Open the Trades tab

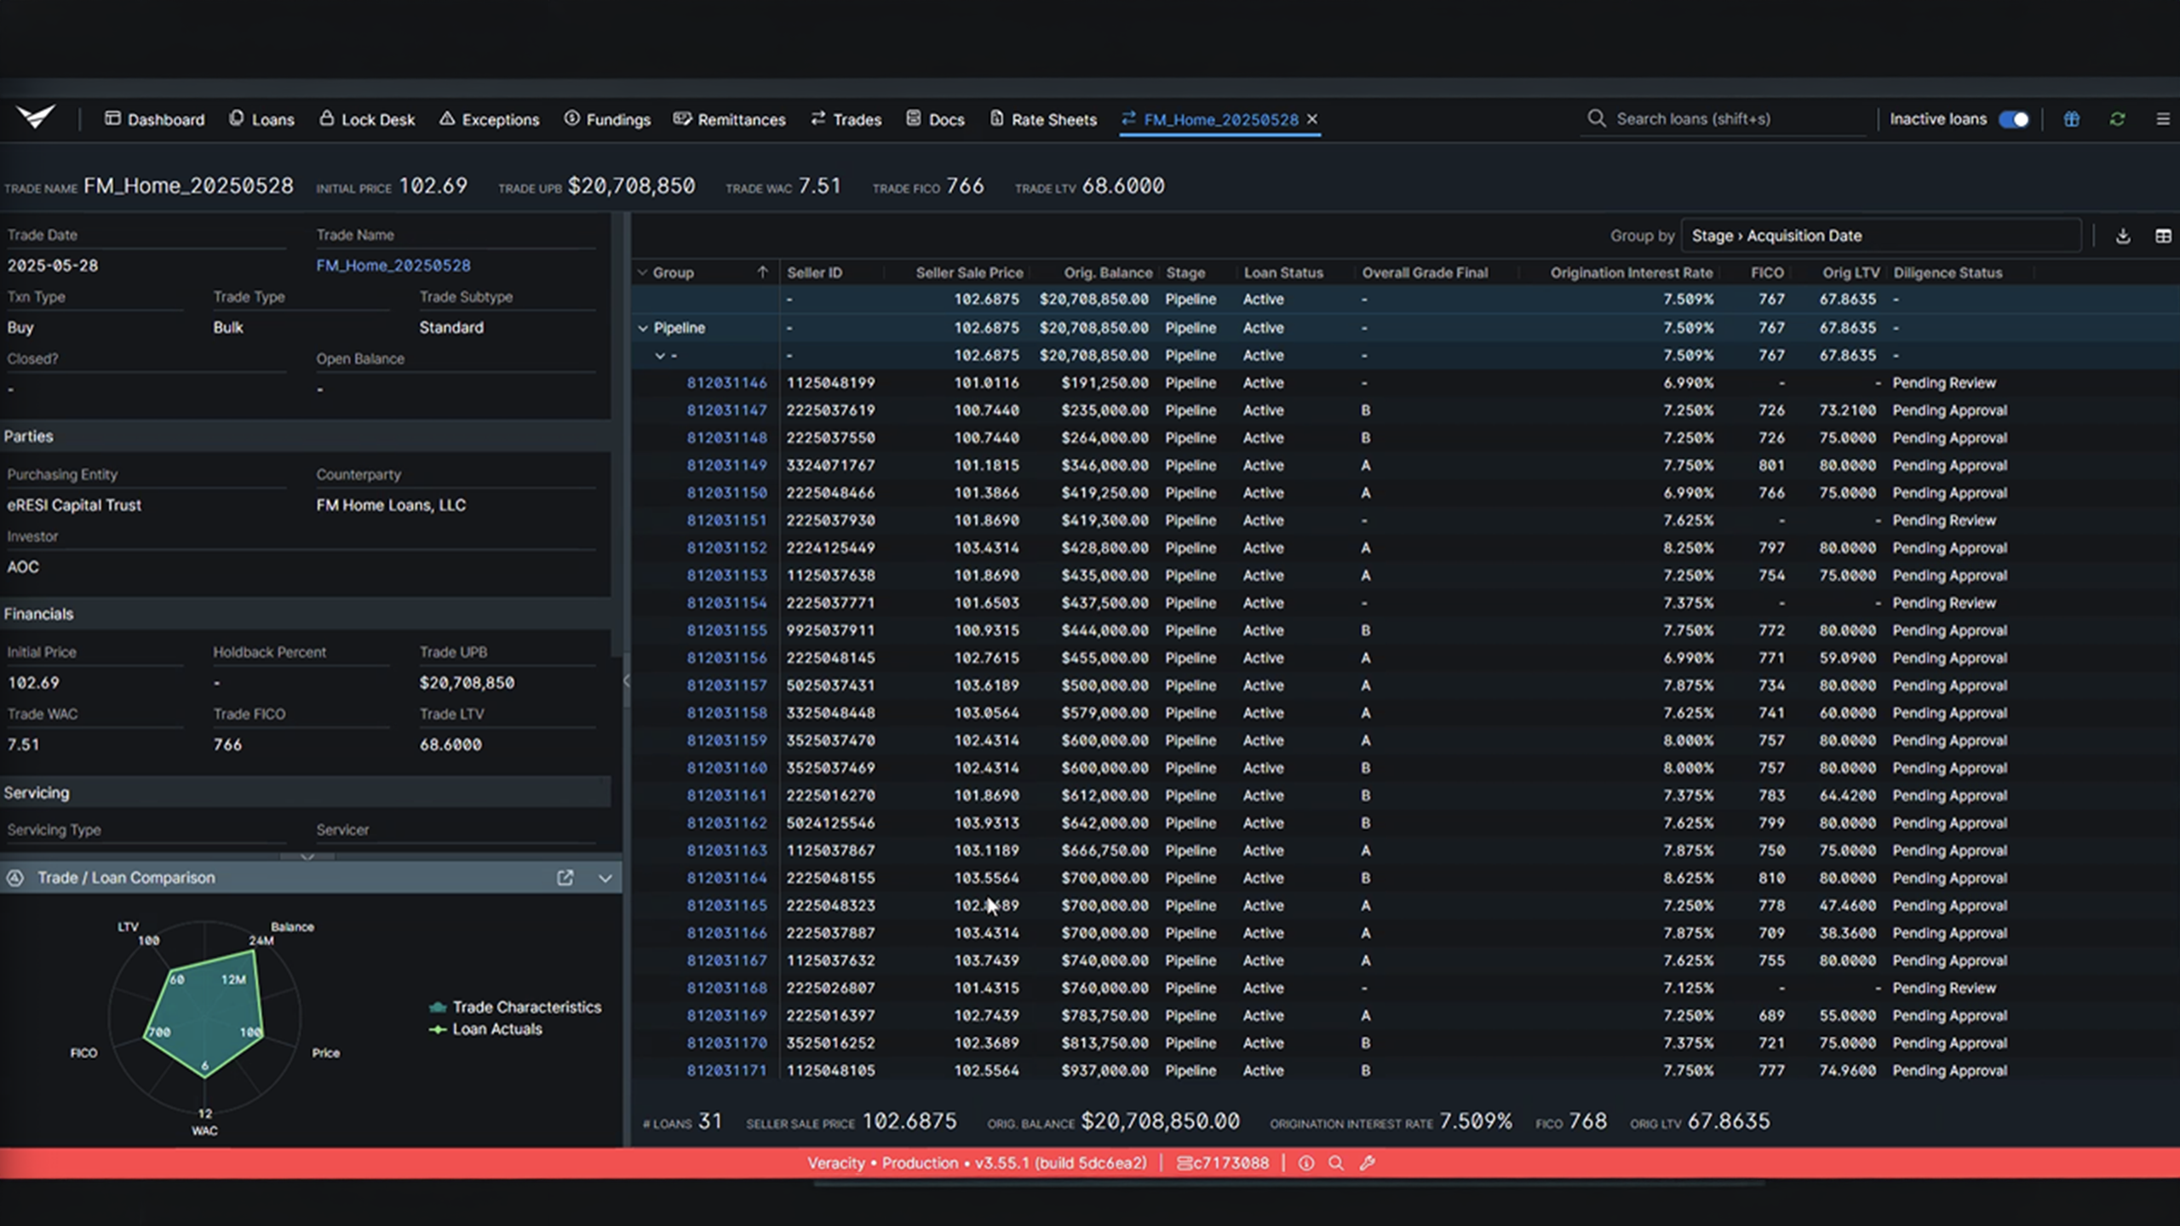pos(846,119)
